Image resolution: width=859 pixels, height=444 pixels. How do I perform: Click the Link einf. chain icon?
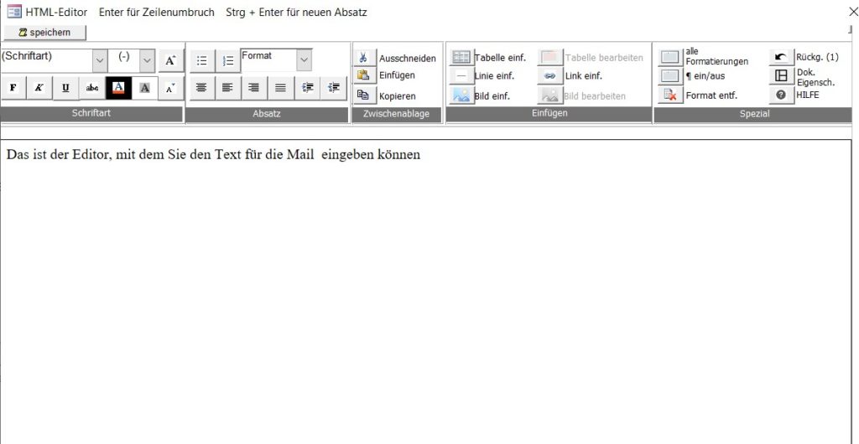[x=549, y=76]
